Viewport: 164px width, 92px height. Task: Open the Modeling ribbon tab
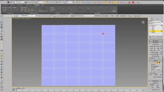tap(5, 5)
